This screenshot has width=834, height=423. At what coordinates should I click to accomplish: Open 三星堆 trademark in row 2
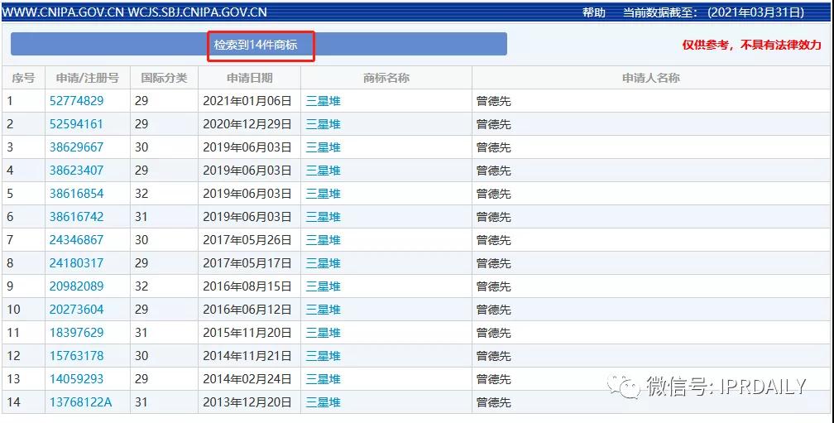coord(323,124)
